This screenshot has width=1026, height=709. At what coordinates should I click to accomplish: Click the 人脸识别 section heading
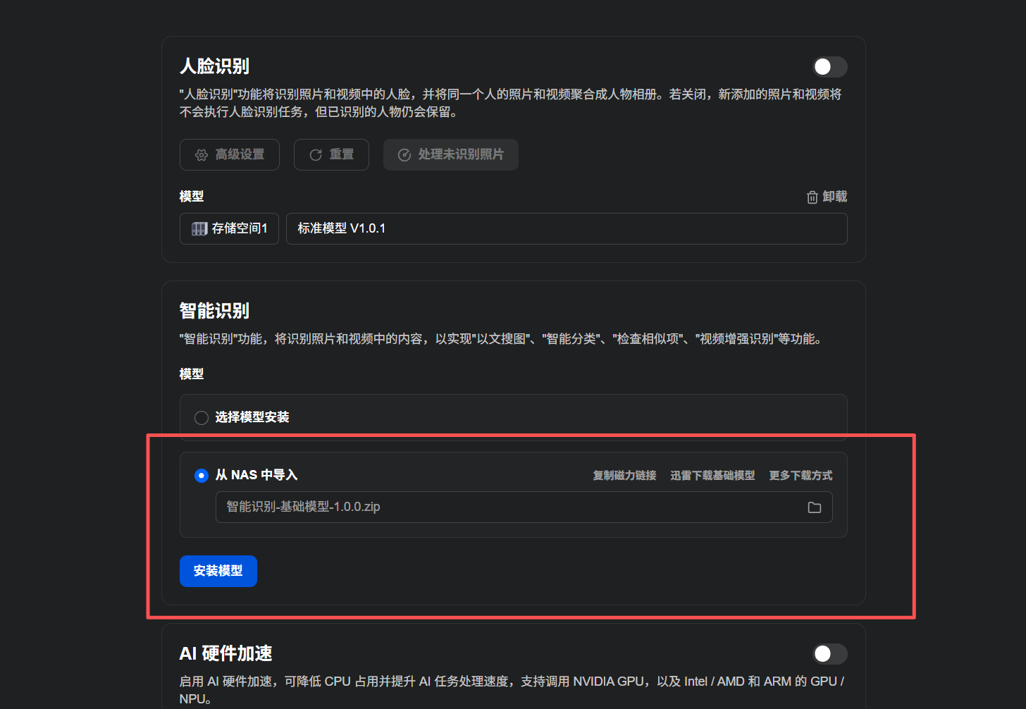click(214, 66)
